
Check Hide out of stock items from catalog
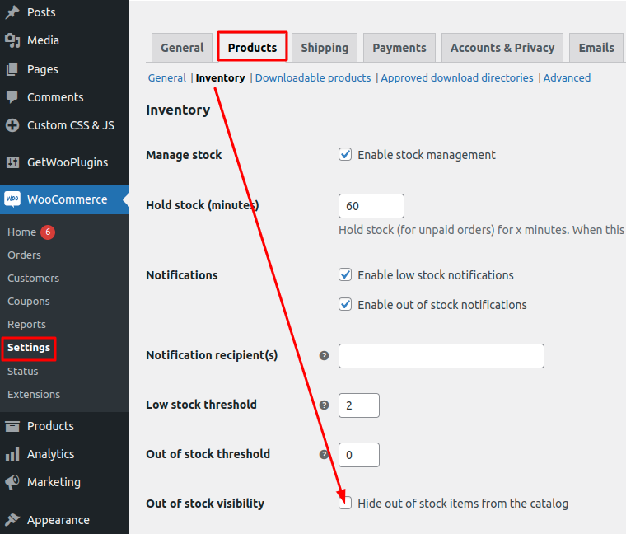(345, 503)
